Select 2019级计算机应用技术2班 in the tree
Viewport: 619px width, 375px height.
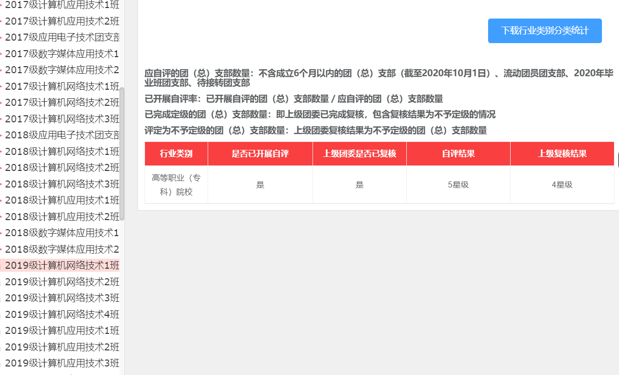click(62, 347)
